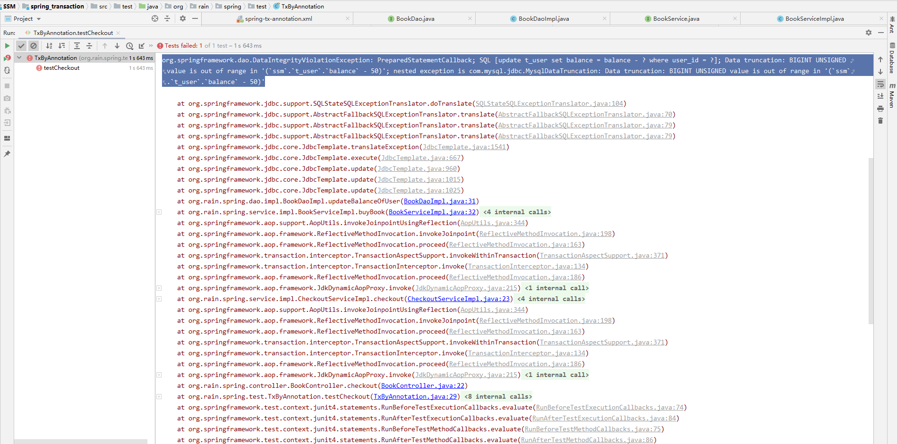Toggle auto-test rerun icon in Run sidebar
This screenshot has height=444, width=897.
(7, 70)
